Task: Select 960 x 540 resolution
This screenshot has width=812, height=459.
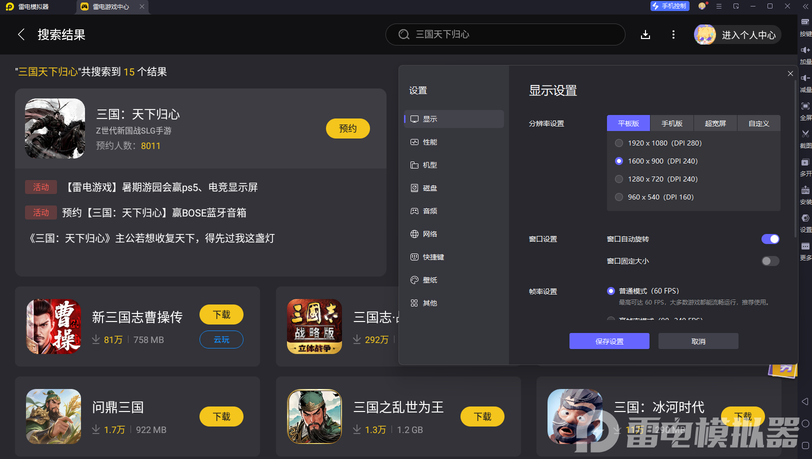Action: [x=619, y=197]
